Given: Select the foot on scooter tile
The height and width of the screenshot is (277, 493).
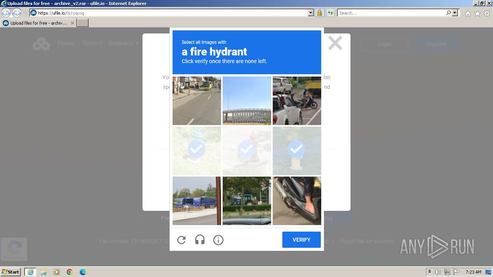Looking at the screenshot, I should [x=297, y=201].
